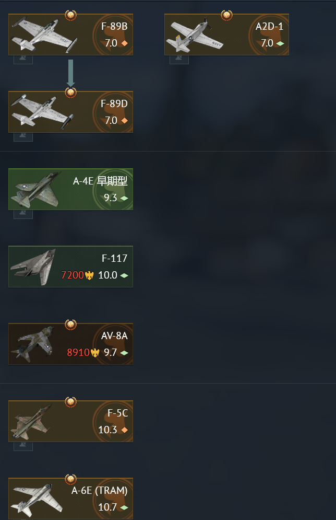
Task: Click the talisman medal above A2D-1
Action: (226, 15)
